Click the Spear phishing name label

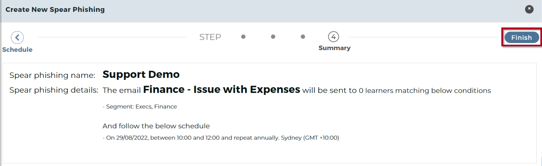click(x=52, y=75)
